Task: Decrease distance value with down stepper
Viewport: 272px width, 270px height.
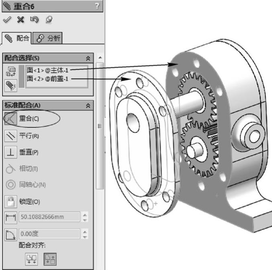Action: pos(85,220)
